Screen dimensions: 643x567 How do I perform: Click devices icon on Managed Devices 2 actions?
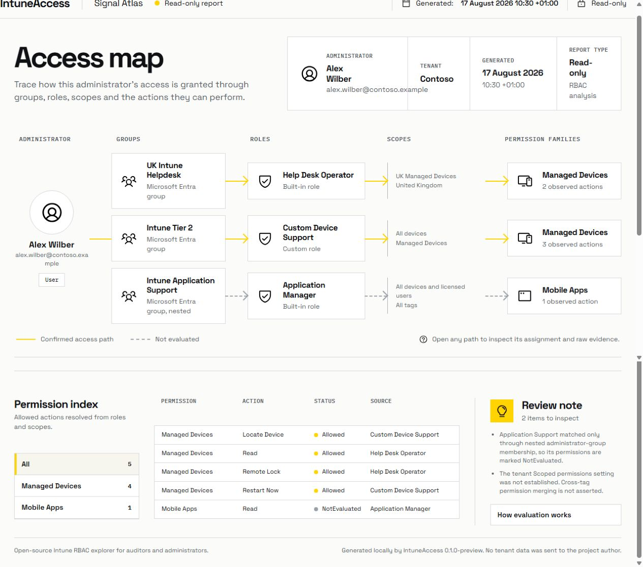pos(525,181)
